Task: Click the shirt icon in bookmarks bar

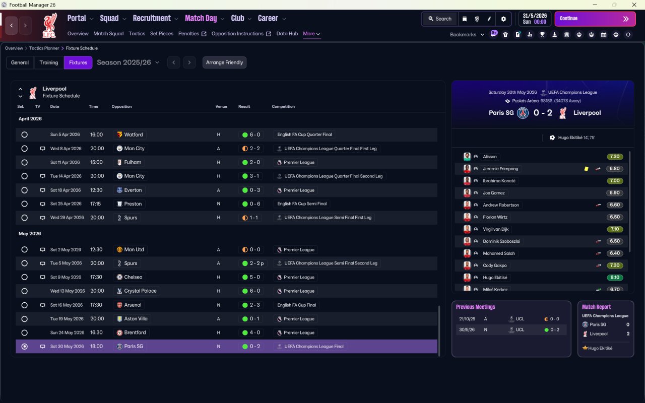Action: 505,35
